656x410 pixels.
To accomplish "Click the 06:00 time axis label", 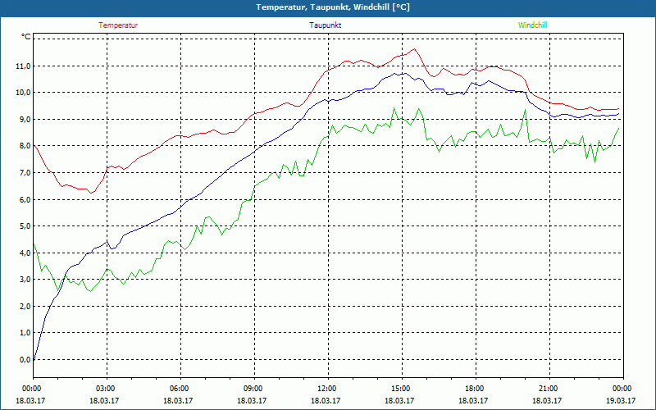I will 180,389.
